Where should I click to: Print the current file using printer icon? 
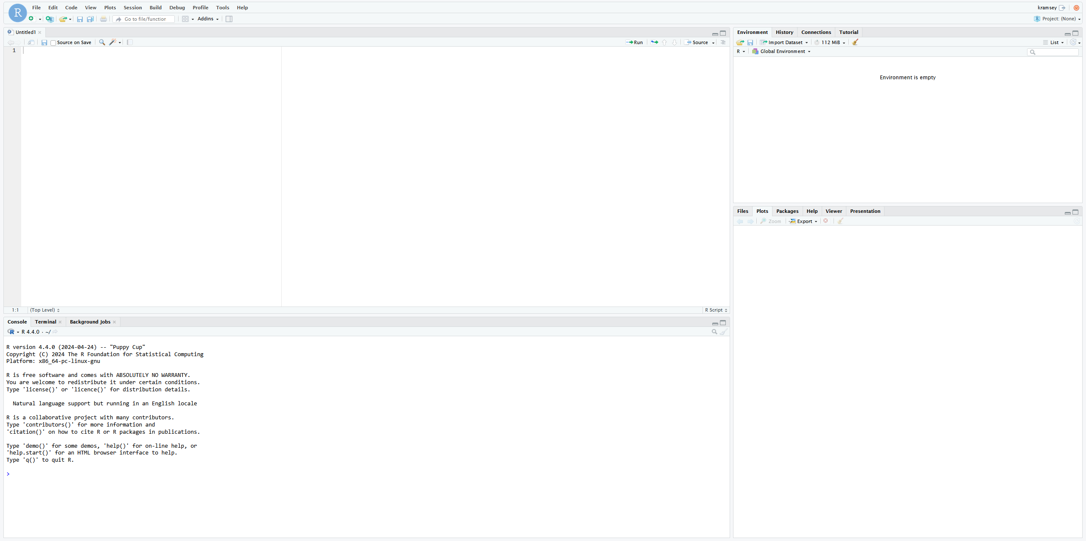coord(104,19)
